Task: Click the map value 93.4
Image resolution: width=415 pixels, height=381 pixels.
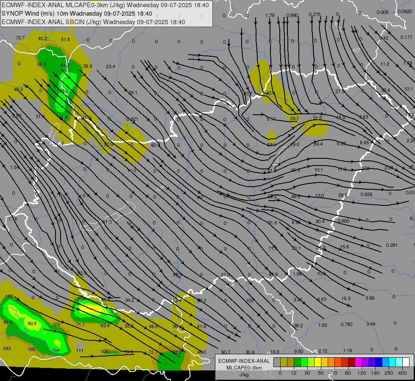Action: (105, 326)
